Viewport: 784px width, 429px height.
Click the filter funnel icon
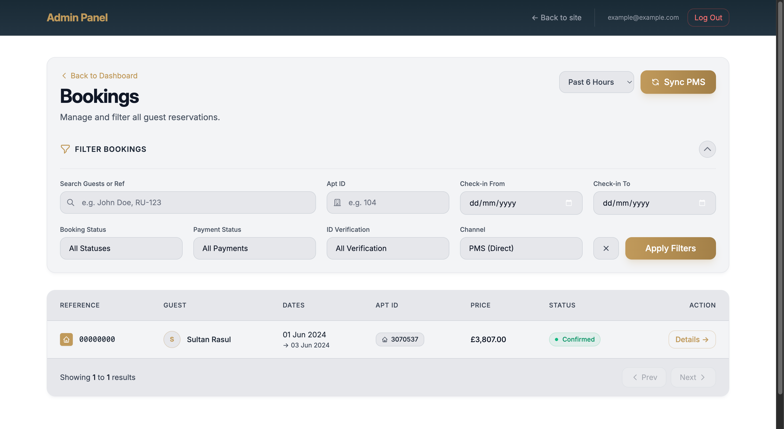pos(65,149)
